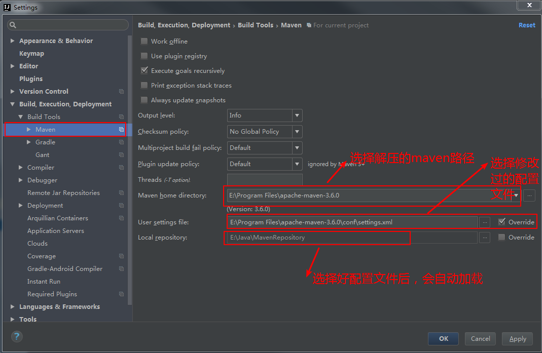Expand the Gradle tree node
The width and height of the screenshot is (542, 353).
pyautogui.click(x=29, y=142)
